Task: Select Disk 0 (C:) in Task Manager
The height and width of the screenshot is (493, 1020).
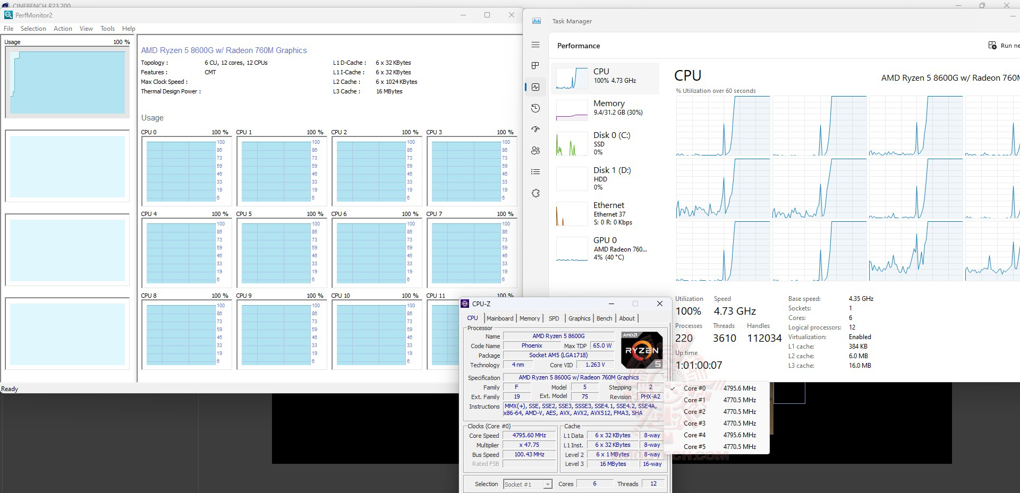Action: (606, 143)
